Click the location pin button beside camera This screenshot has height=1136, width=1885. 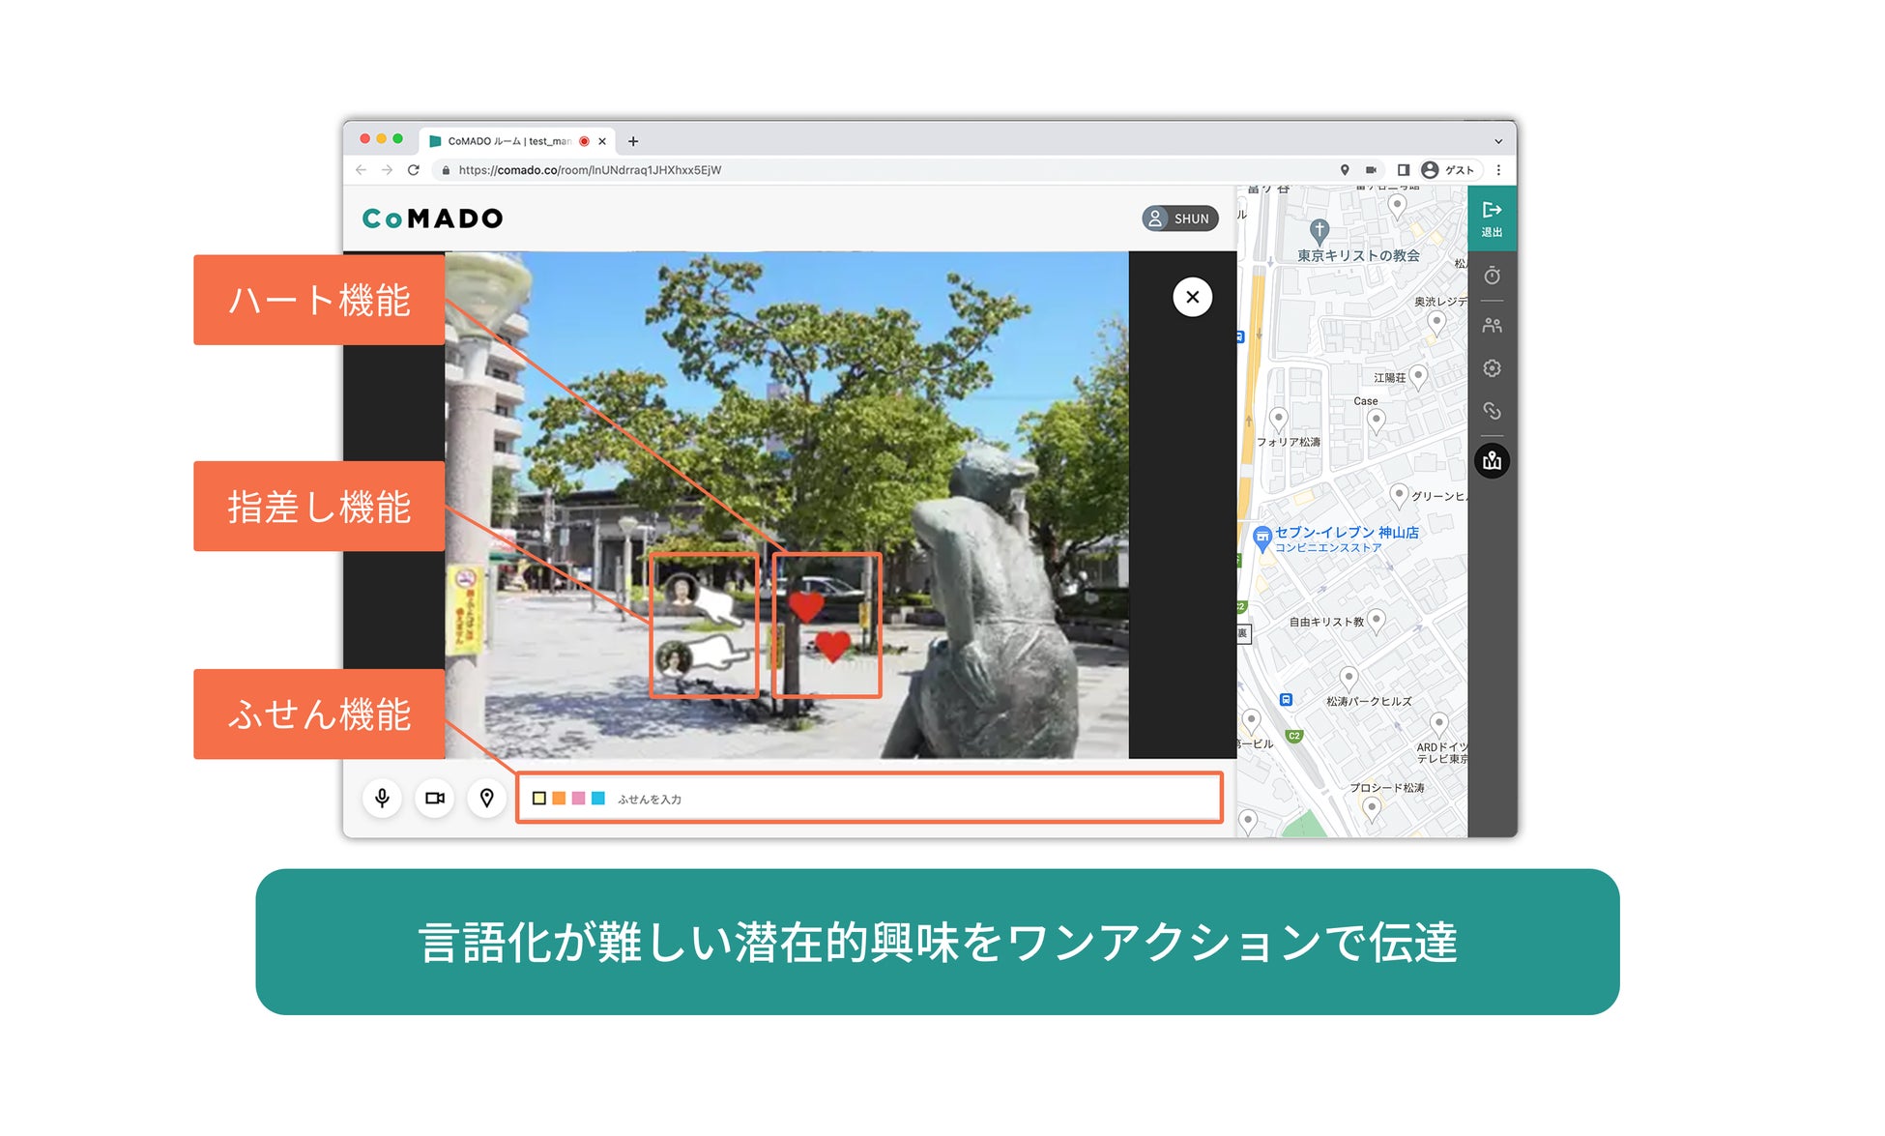click(487, 799)
